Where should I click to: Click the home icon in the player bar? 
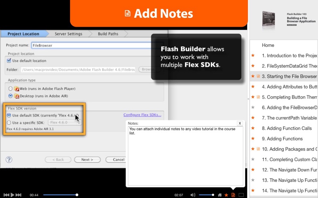click(x=220, y=195)
